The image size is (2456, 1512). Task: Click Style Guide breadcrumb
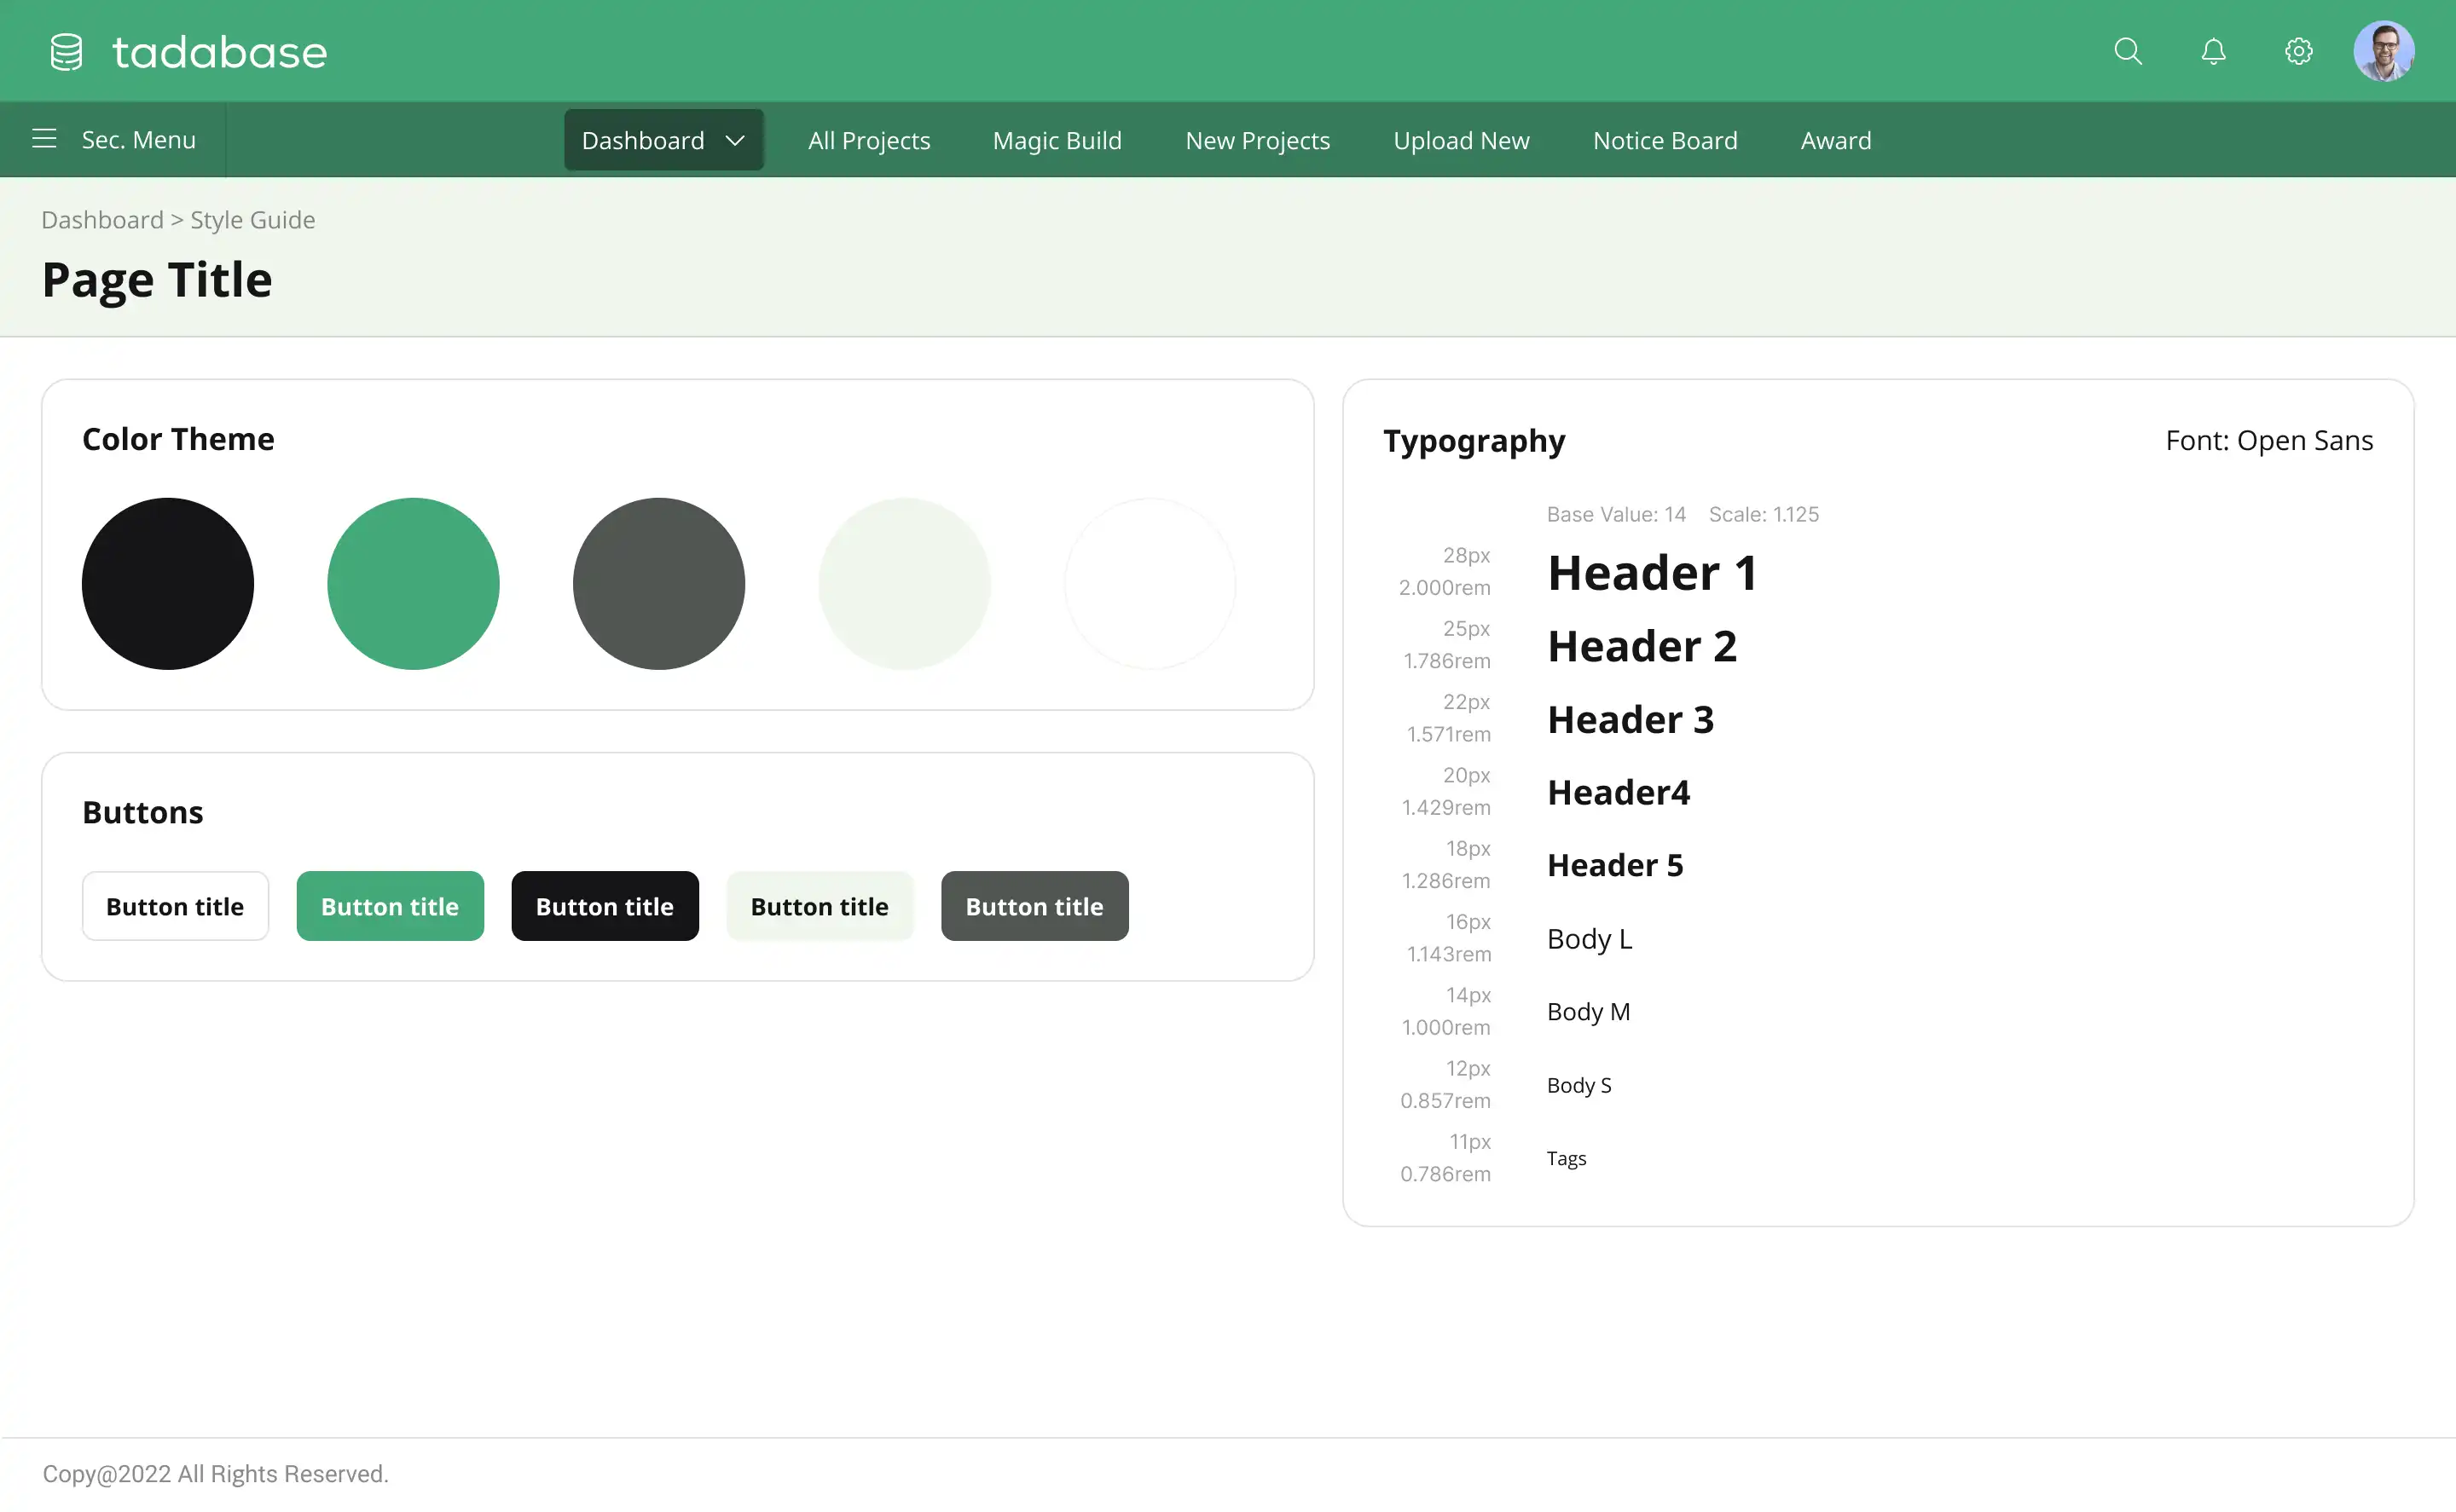[x=252, y=220]
